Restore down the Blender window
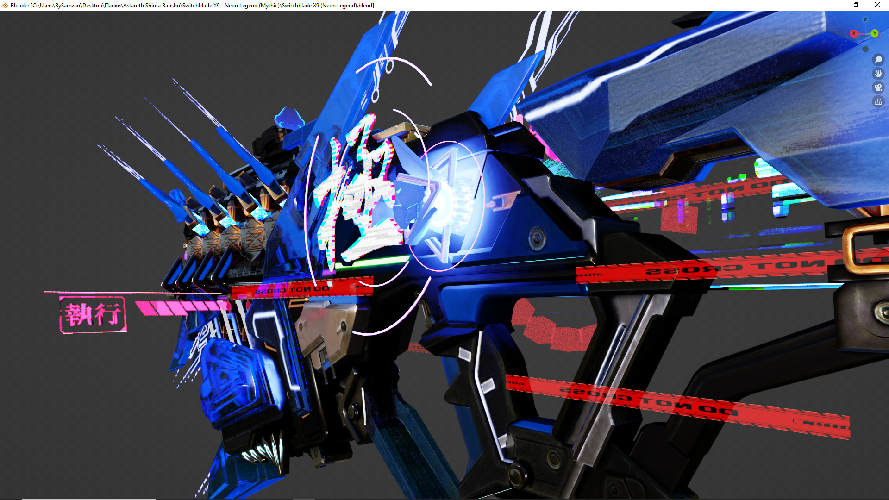Screen dimensions: 889x500 856,5
